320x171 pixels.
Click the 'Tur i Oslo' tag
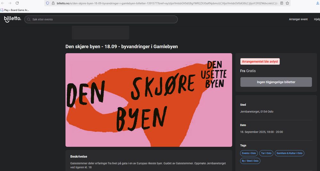(x=266, y=153)
